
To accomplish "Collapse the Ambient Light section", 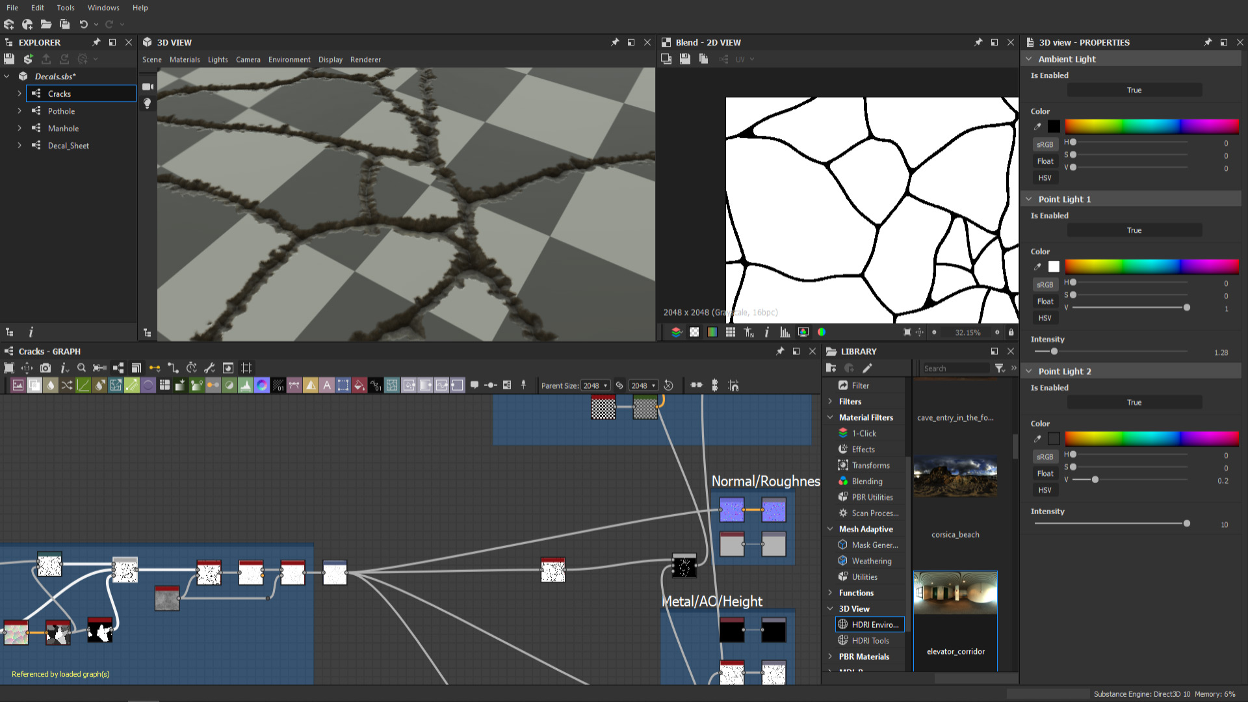I will [x=1029, y=59].
